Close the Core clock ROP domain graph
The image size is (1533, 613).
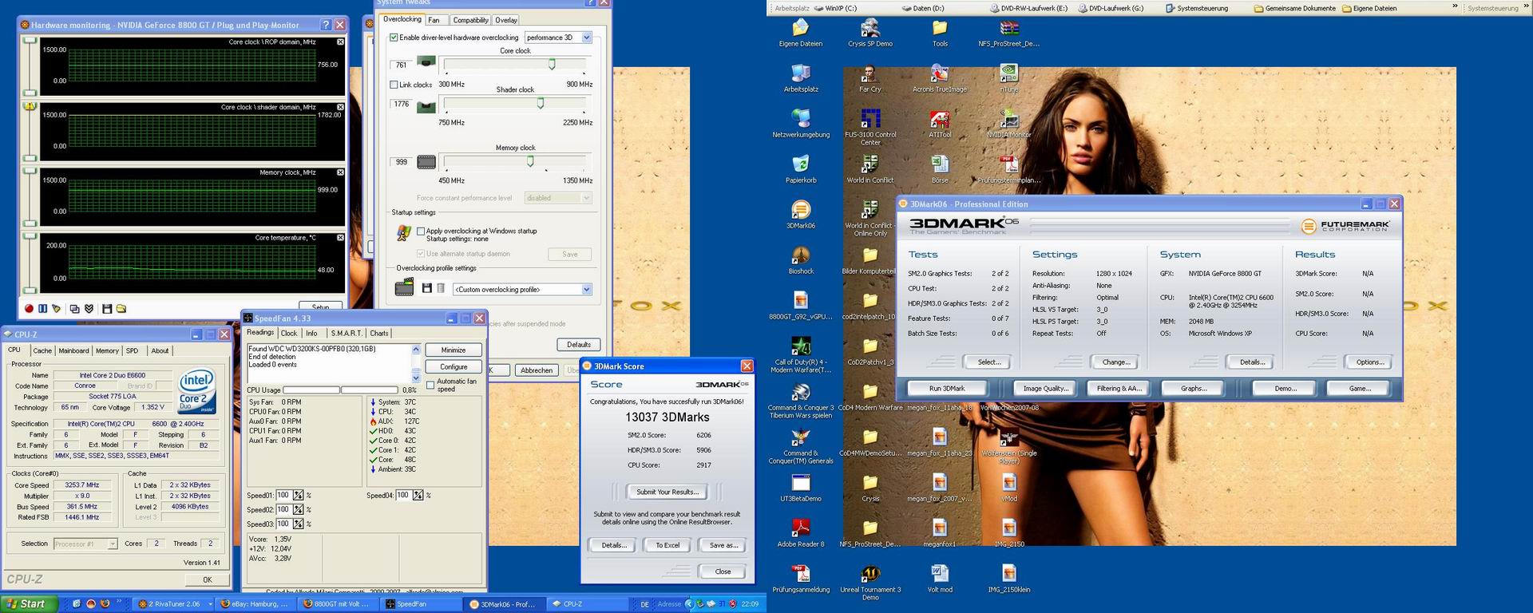pyautogui.click(x=341, y=42)
